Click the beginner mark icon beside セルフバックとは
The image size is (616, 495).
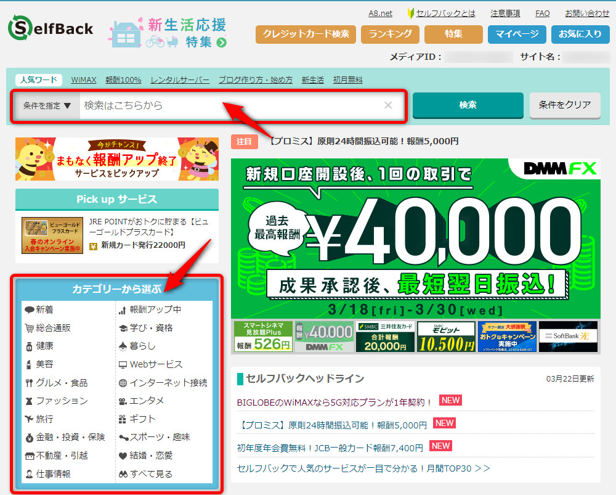410,14
